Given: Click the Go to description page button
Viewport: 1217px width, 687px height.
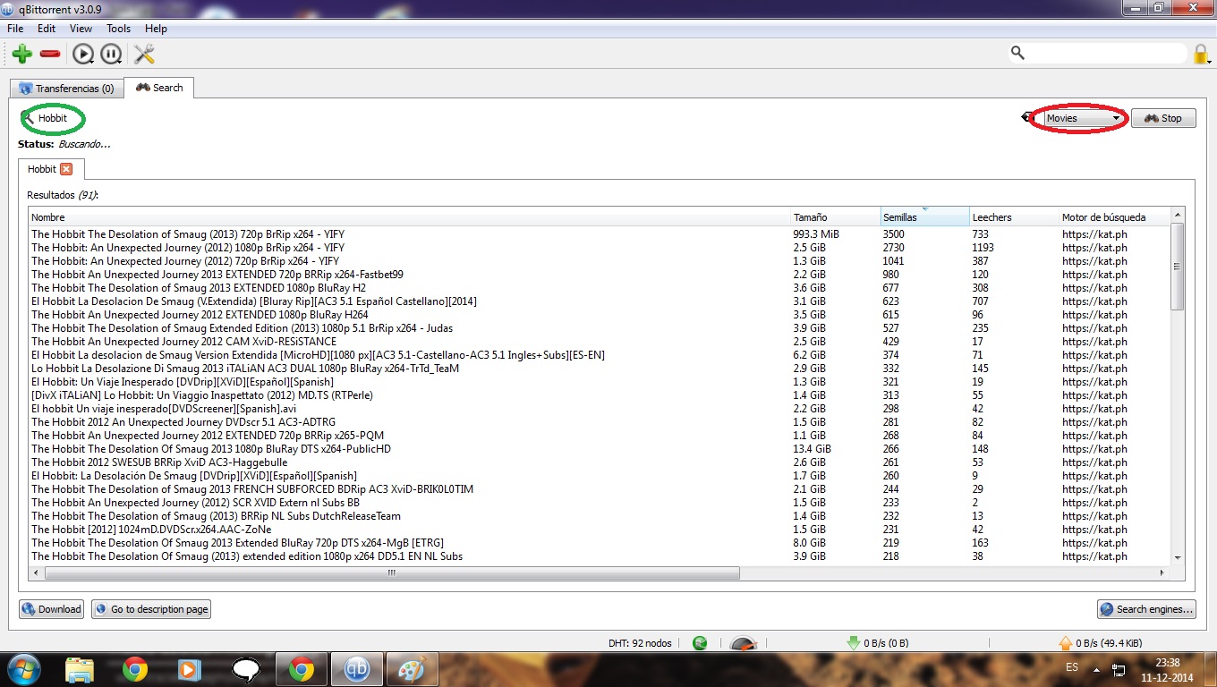Looking at the screenshot, I should pyautogui.click(x=151, y=609).
